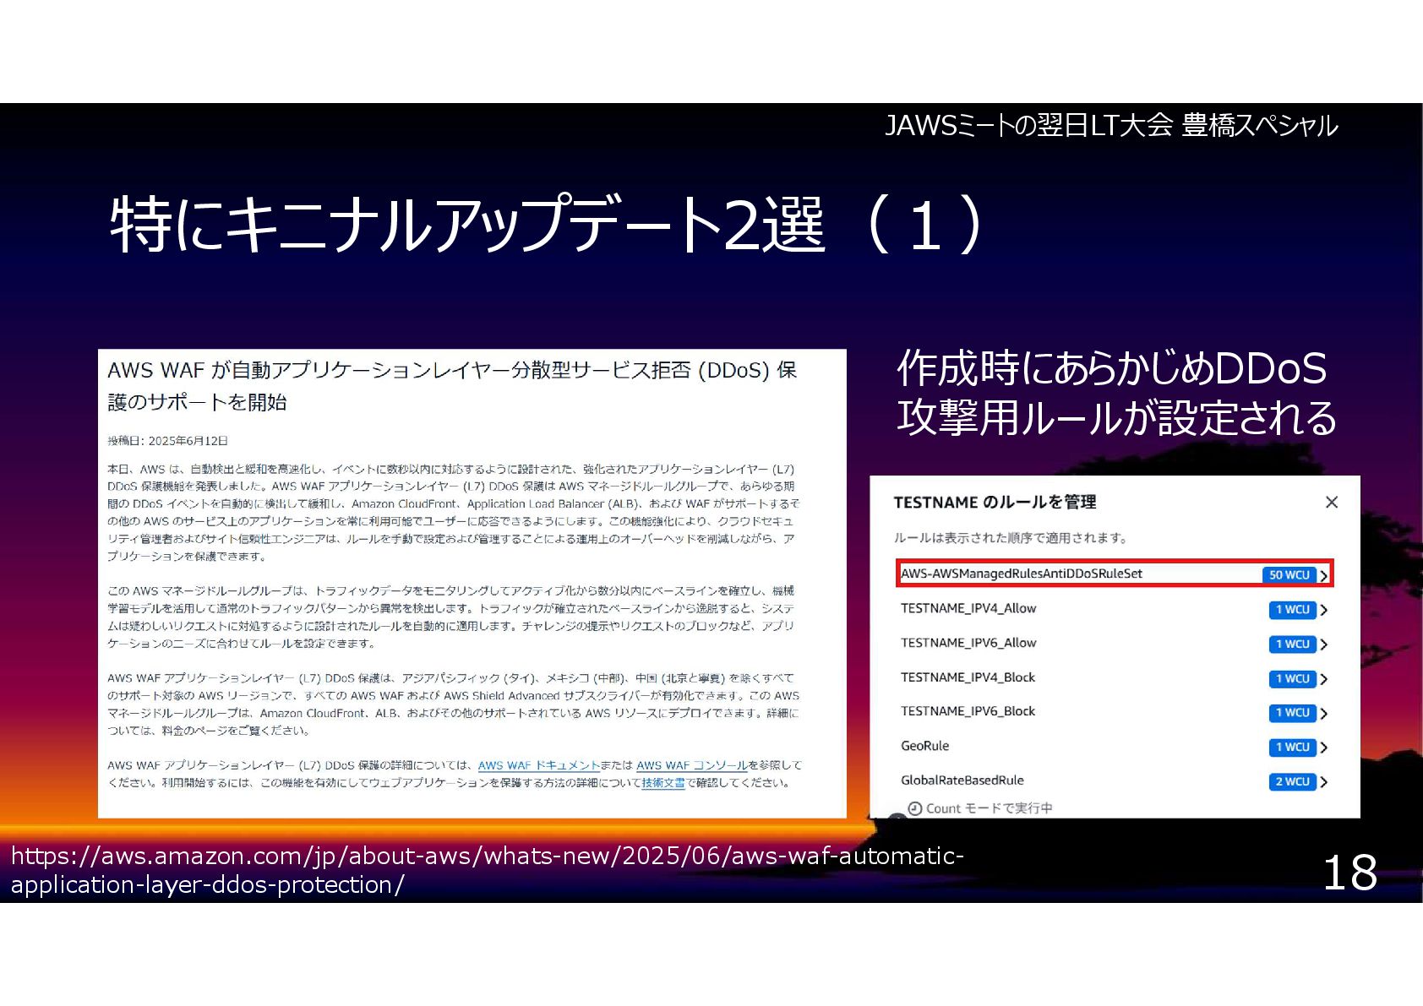Click the TESTNAME のルールを管理 dialog title
The width and height of the screenshot is (1423, 1006).
(x=995, y=503)
